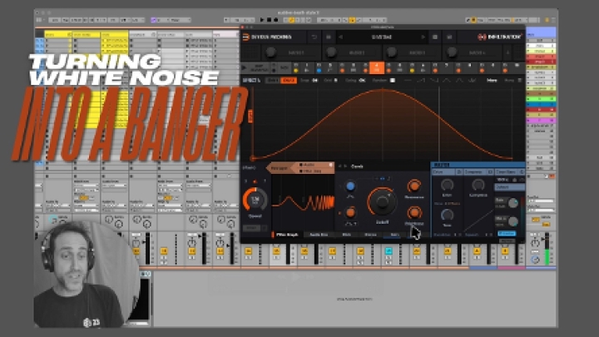
Task: Click the Infiltrator product logo
Action: coord(499,37)
